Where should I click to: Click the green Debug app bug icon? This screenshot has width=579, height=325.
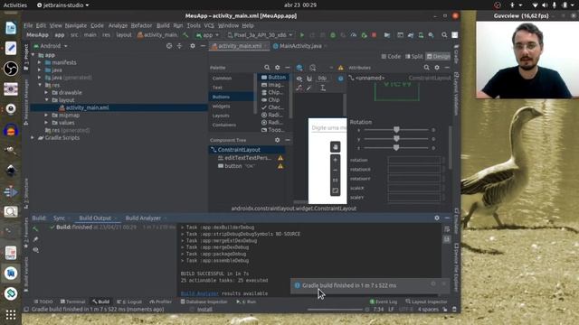coord(333,35)
